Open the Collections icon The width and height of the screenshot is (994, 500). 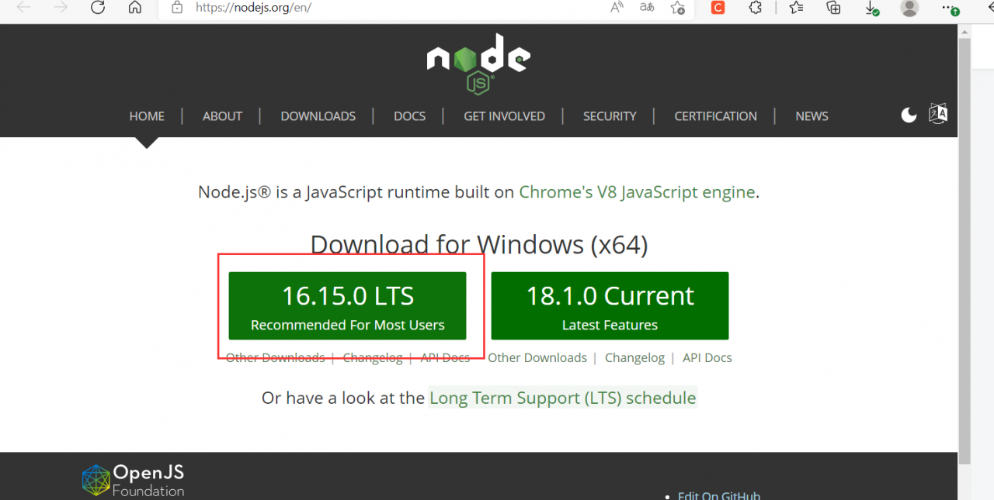[834, 8]
